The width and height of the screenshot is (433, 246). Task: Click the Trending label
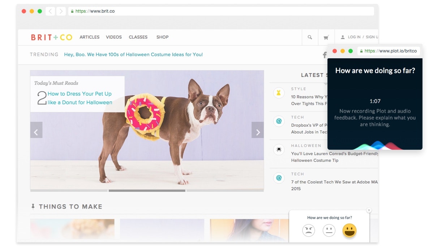click(44, 55)
